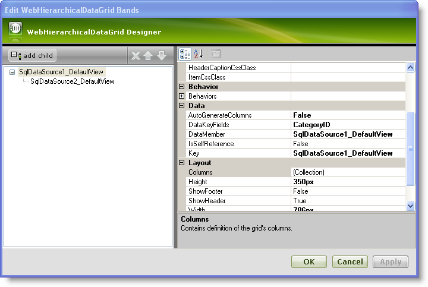428x287 pixels.
Task: Click the property grid scroll down arrow
Action: (410, 206)
